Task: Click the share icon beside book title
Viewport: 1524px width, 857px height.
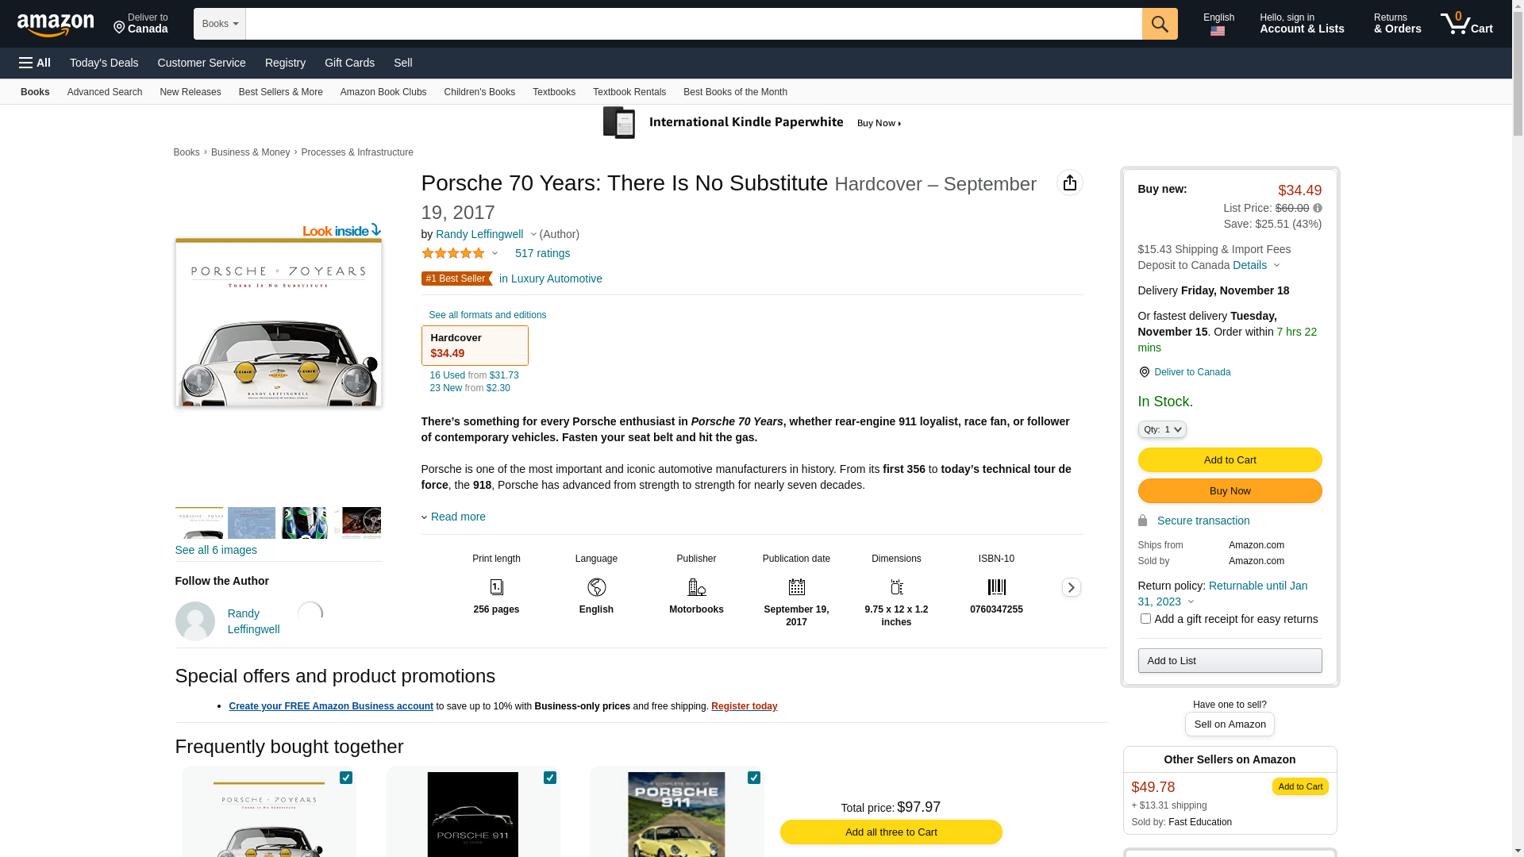Action: tap(1069, 183)
